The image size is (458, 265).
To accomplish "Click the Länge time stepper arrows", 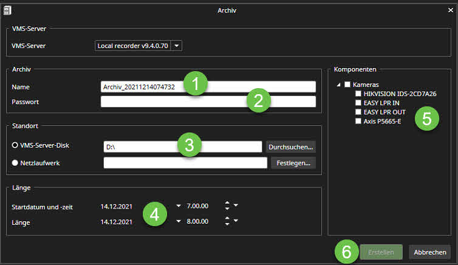I will coord(227,222).
